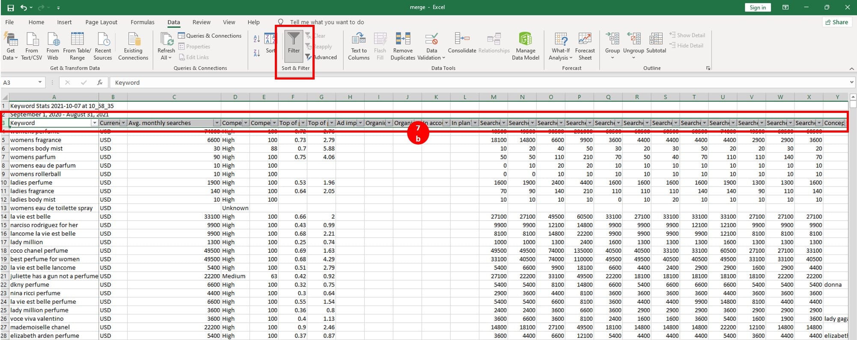Open Ribbon Display Options
The width and height of the screenshot is (857, 340).
click(x=786, y=7)
